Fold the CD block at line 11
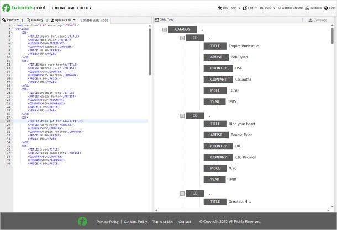 (12, 61)
